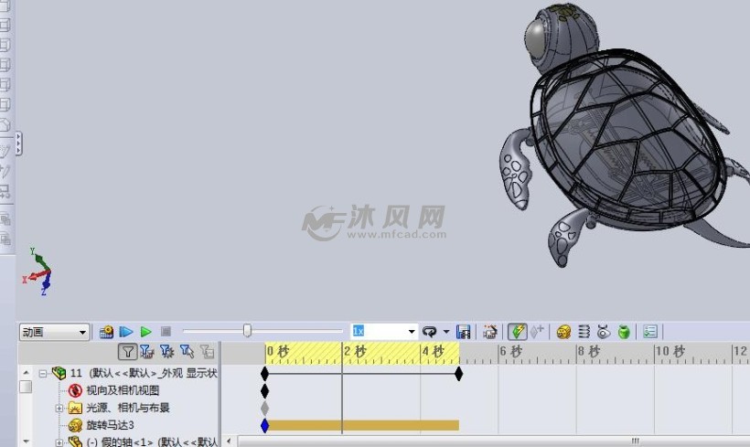Select 旋转马达3 tree item
Viewport: 750px width, 447px height.
point(110,425)
